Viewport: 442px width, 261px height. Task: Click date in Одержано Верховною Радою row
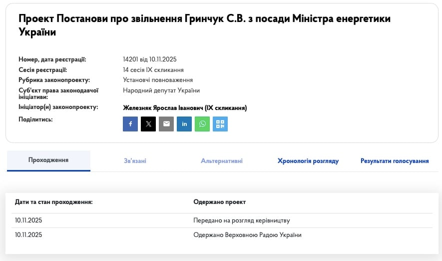click(28, 235)
